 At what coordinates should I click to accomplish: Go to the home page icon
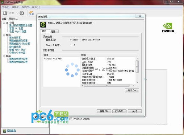click(31, 13)
